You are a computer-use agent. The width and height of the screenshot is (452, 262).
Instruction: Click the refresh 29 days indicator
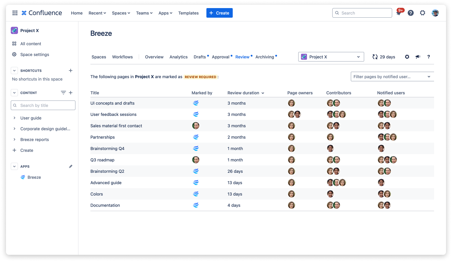tap(384, 57)
